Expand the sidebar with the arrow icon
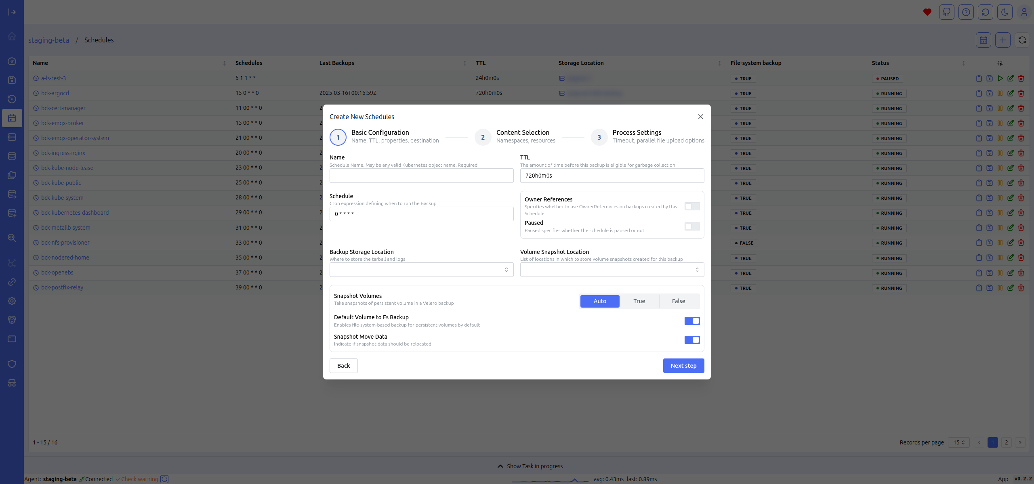 [x=12, y=12]
